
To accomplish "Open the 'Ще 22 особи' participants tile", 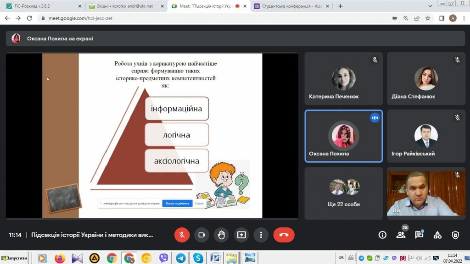I will tap(344, 193).
